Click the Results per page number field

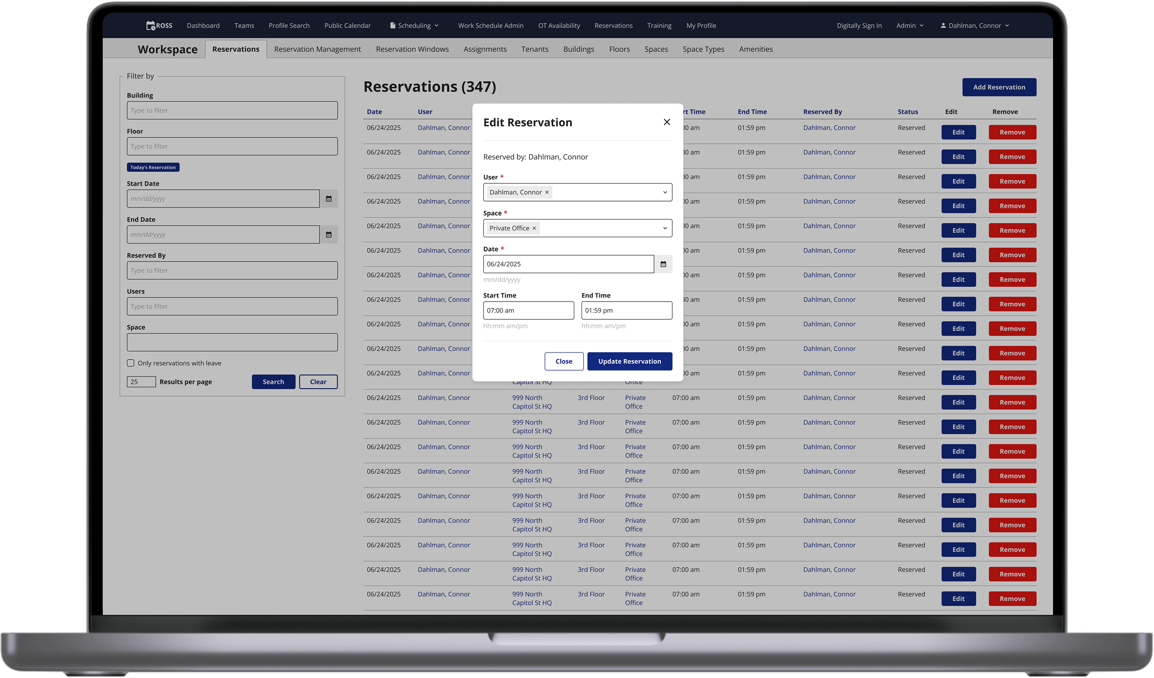[141, 382]
